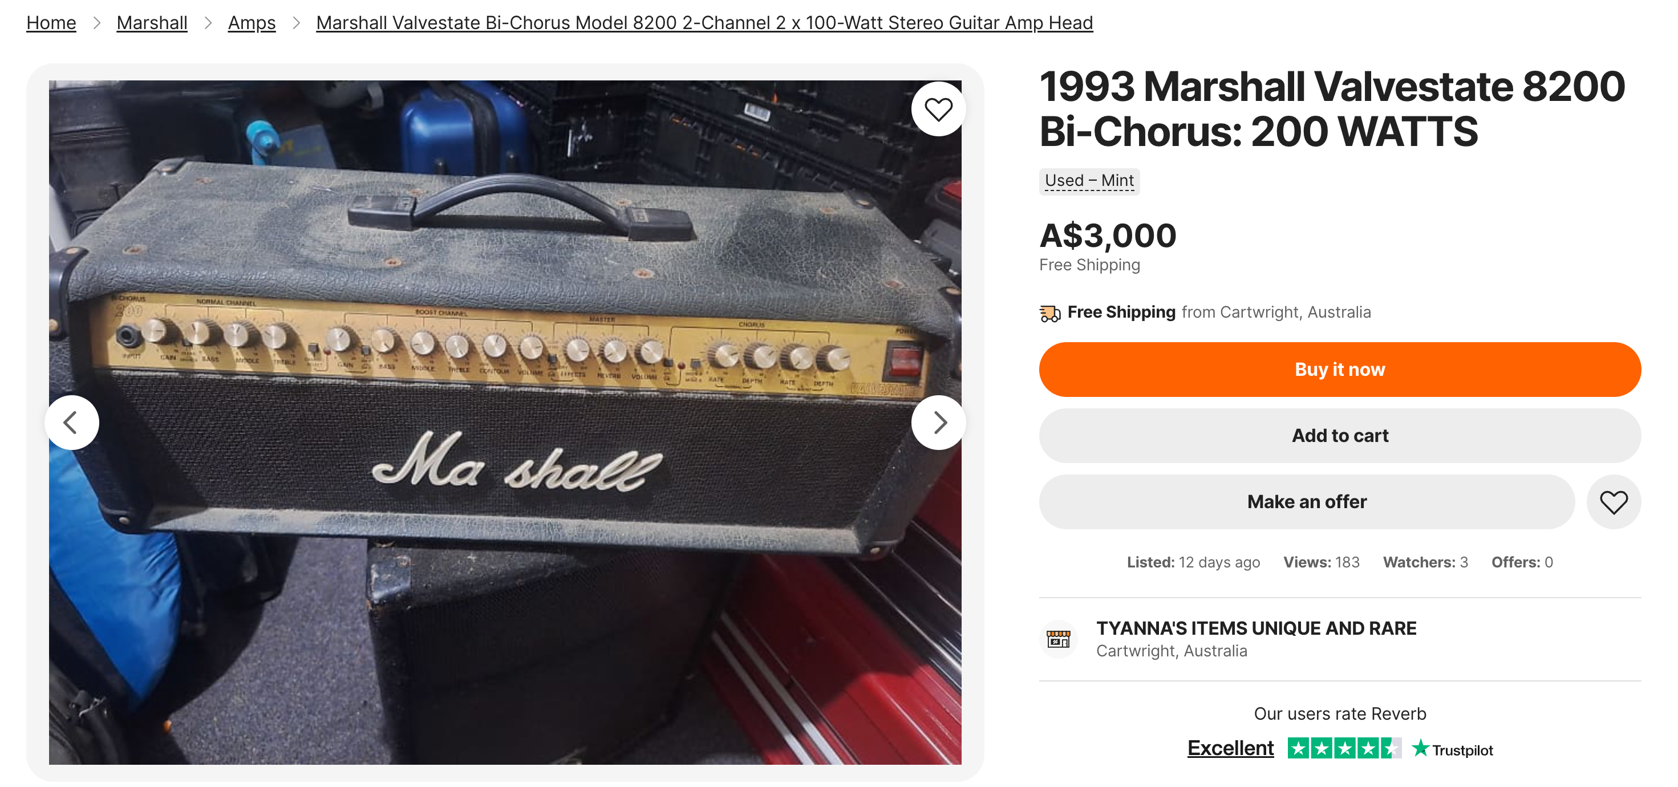1678x787 pixels.
Task: Click the Buy it now button
Action: [1339, 370]
